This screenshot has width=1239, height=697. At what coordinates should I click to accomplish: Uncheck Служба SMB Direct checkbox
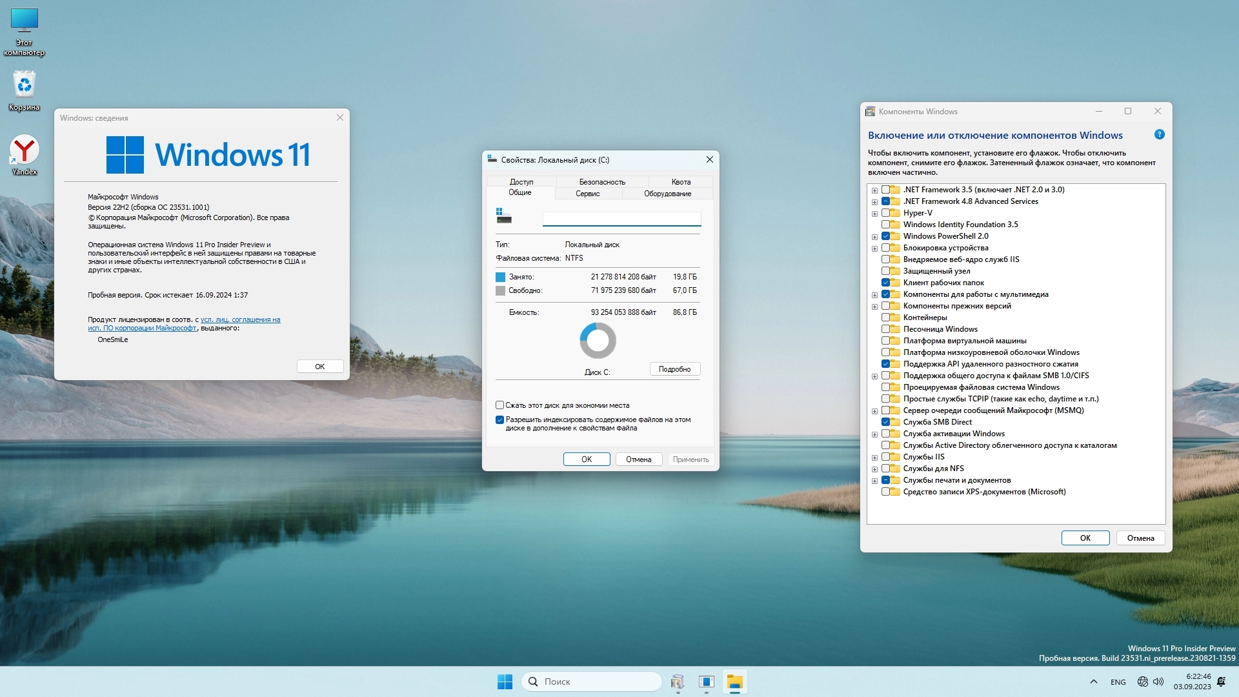coord(886,422)
